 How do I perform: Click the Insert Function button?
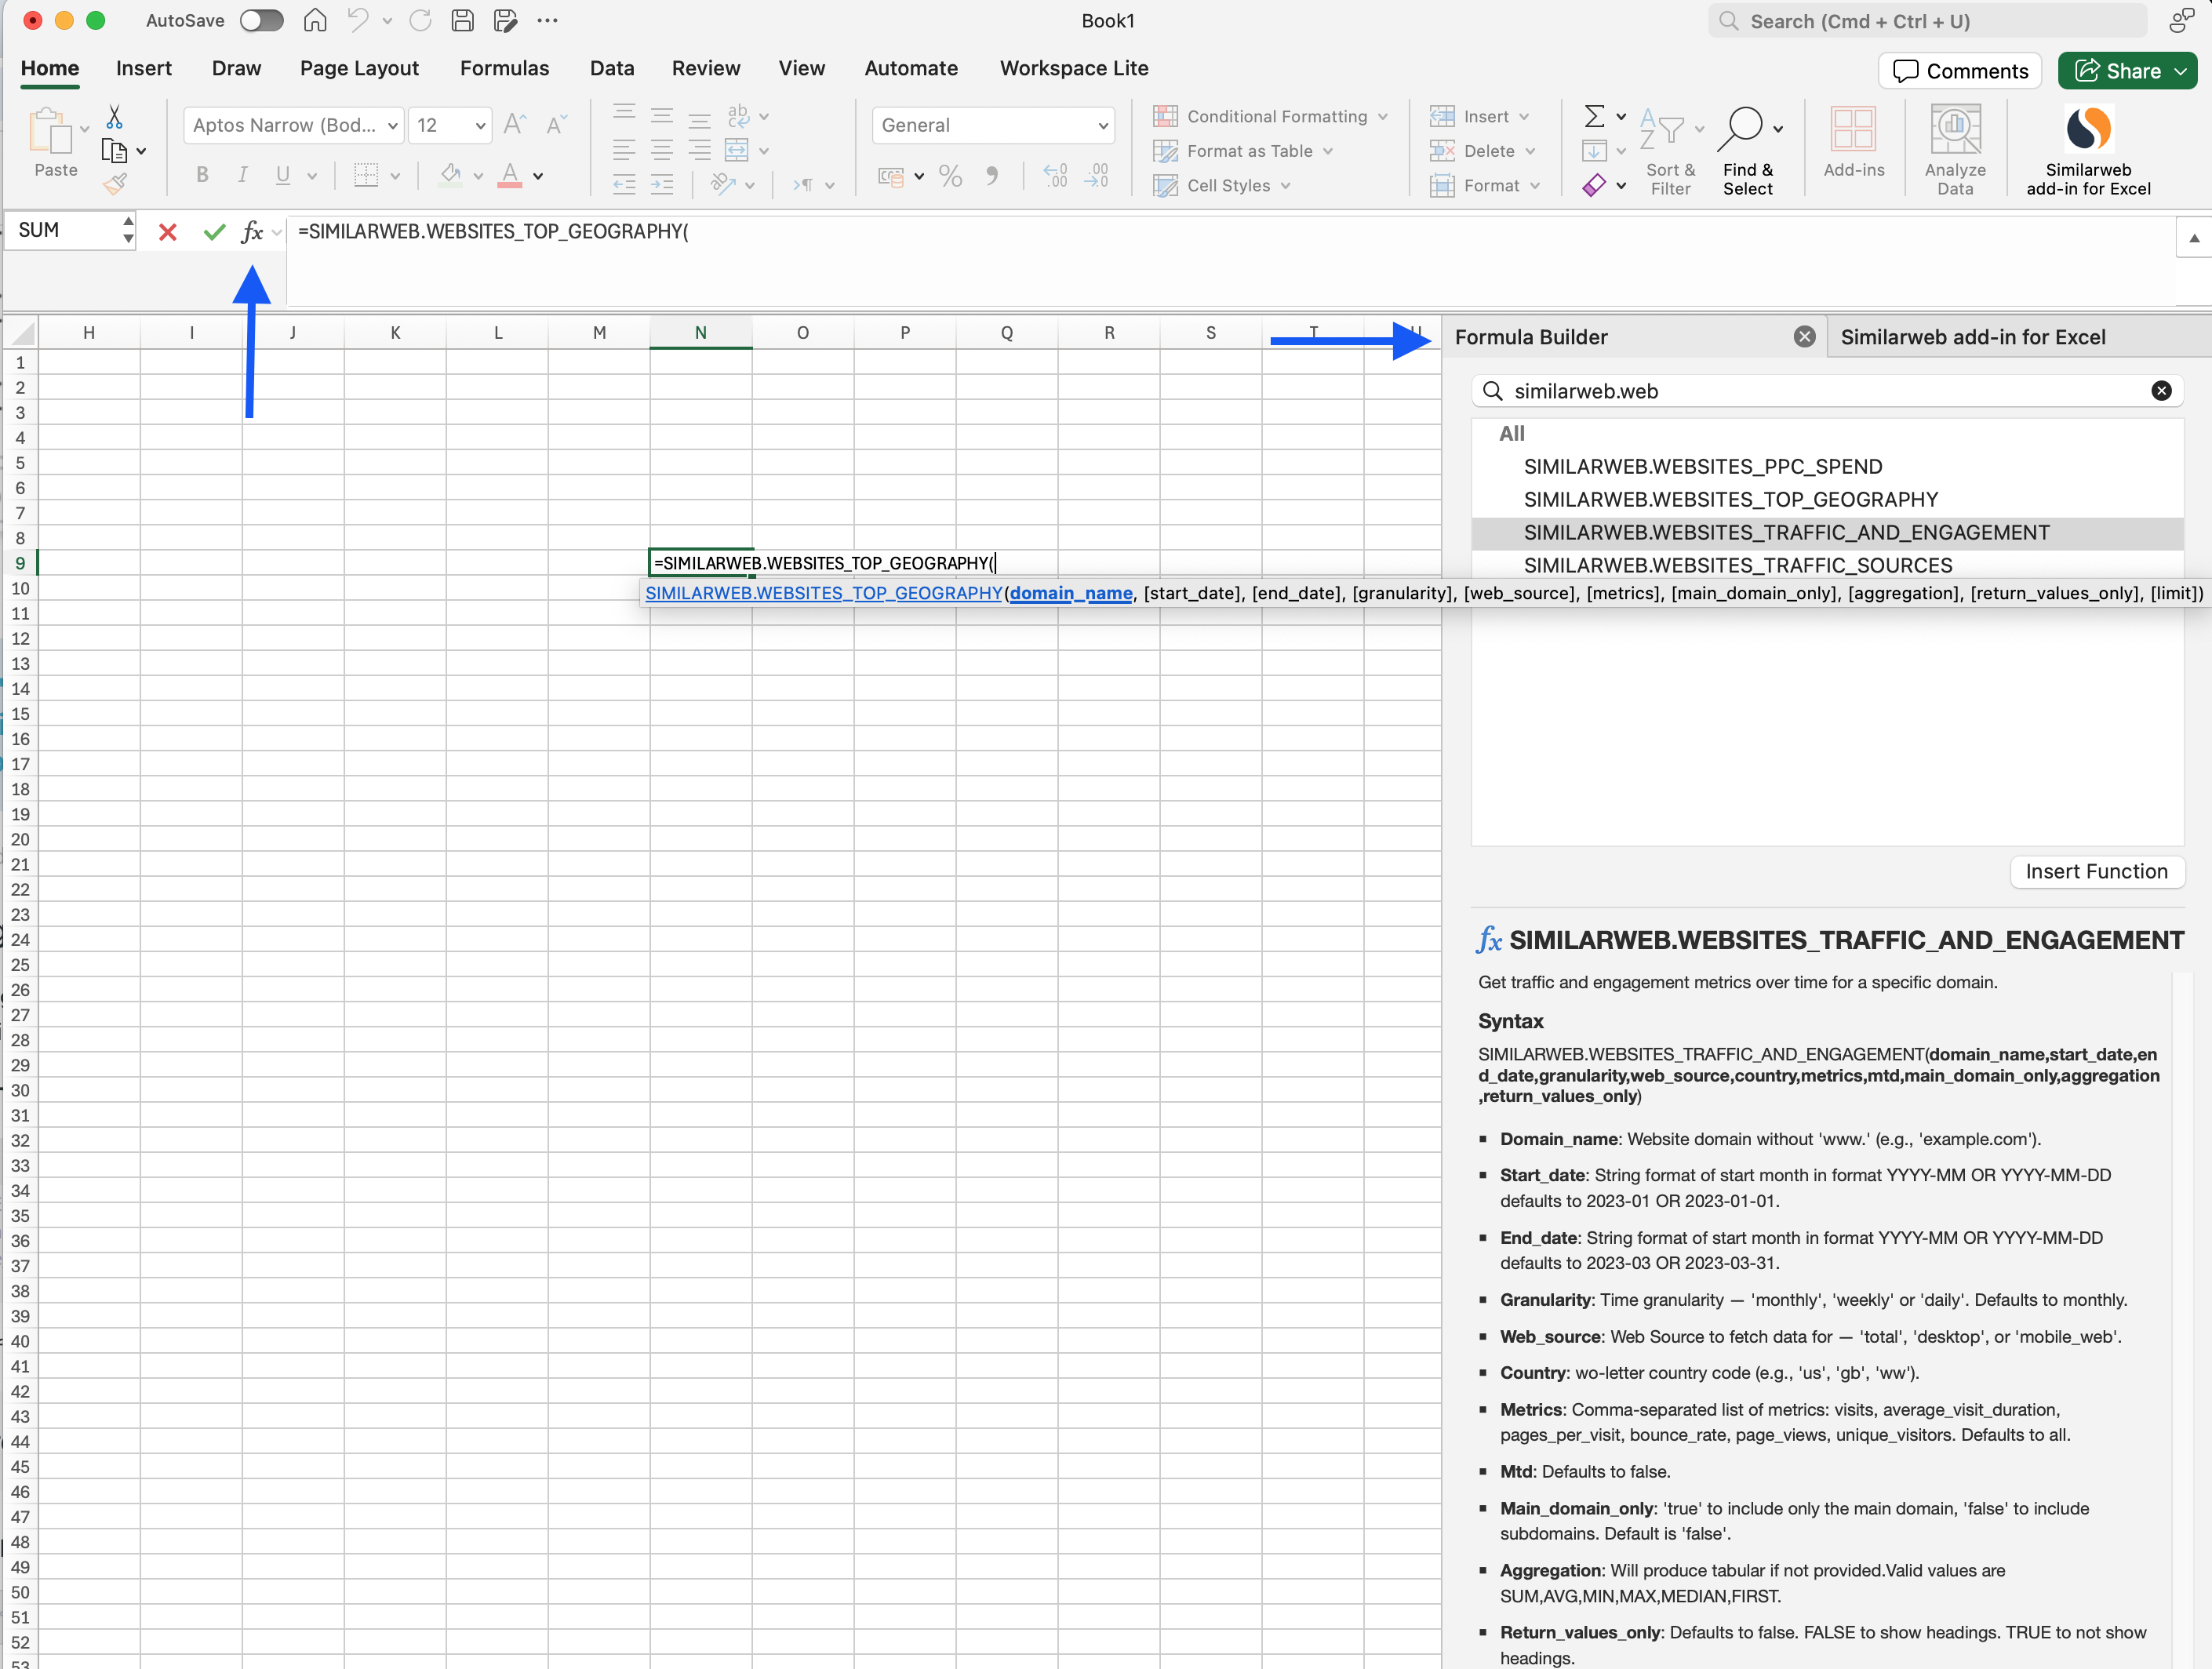point(2097,871)
